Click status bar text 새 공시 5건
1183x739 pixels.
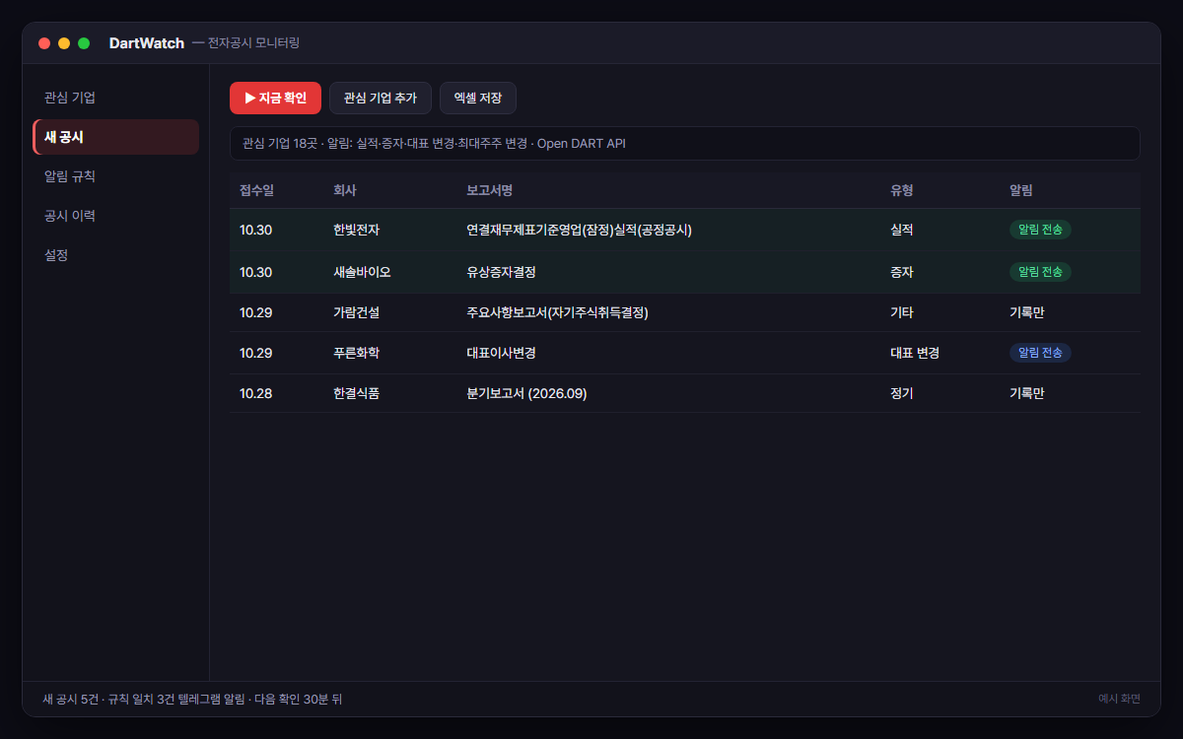71,699
